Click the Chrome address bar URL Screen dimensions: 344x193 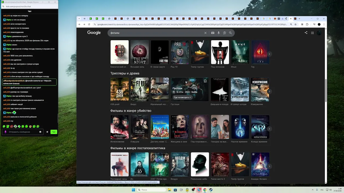click(192, 24)
